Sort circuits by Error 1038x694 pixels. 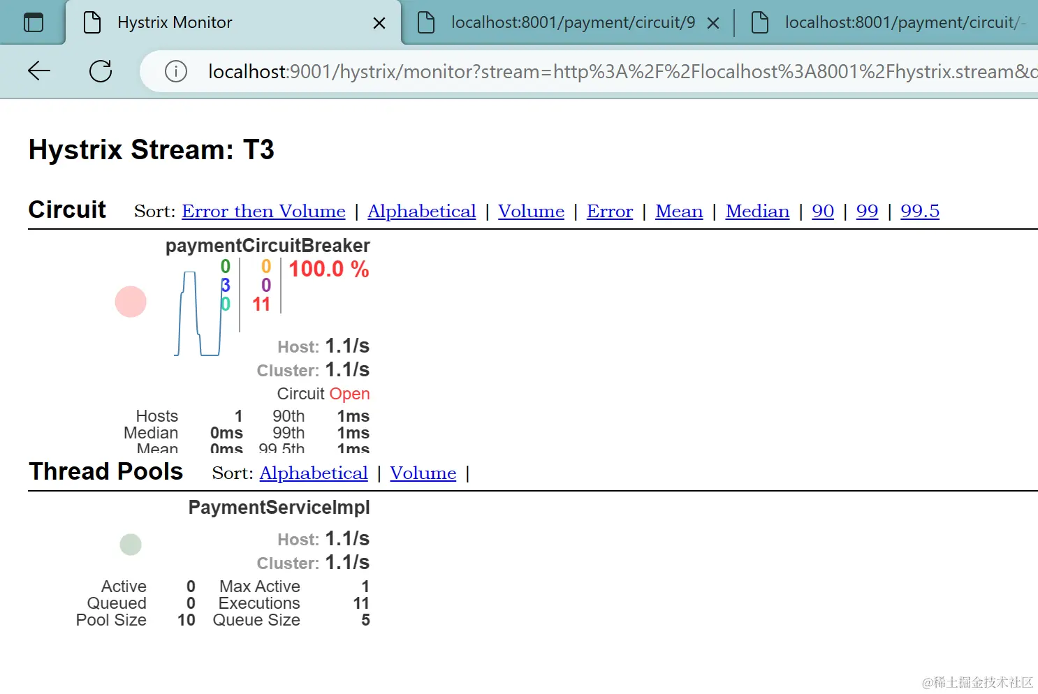[x=610, y=211]
